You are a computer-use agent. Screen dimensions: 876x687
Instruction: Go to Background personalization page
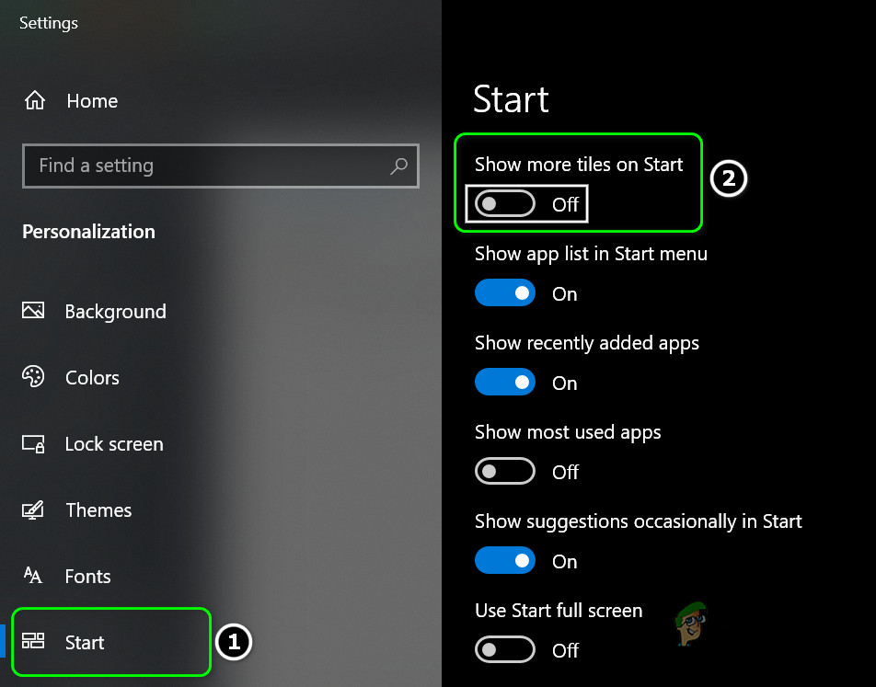pos(116,312)
